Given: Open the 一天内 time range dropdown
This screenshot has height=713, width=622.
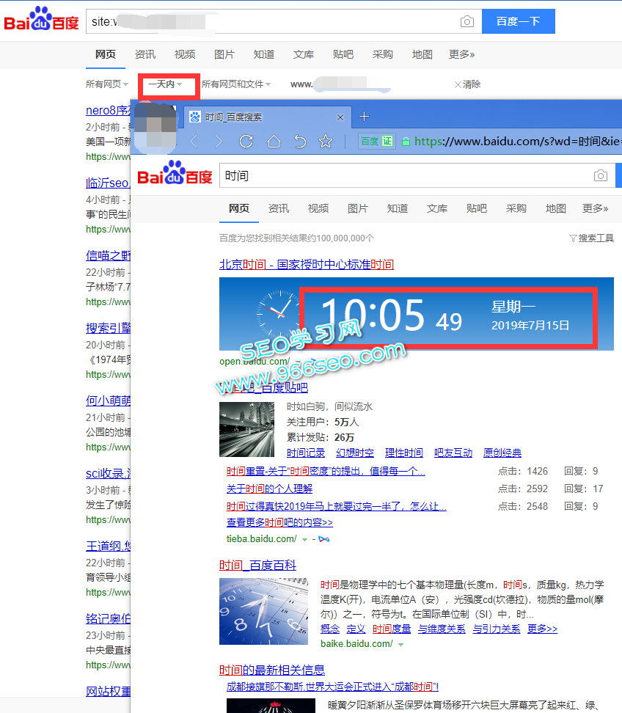Looking at the screenshot, I should [165, 84].
